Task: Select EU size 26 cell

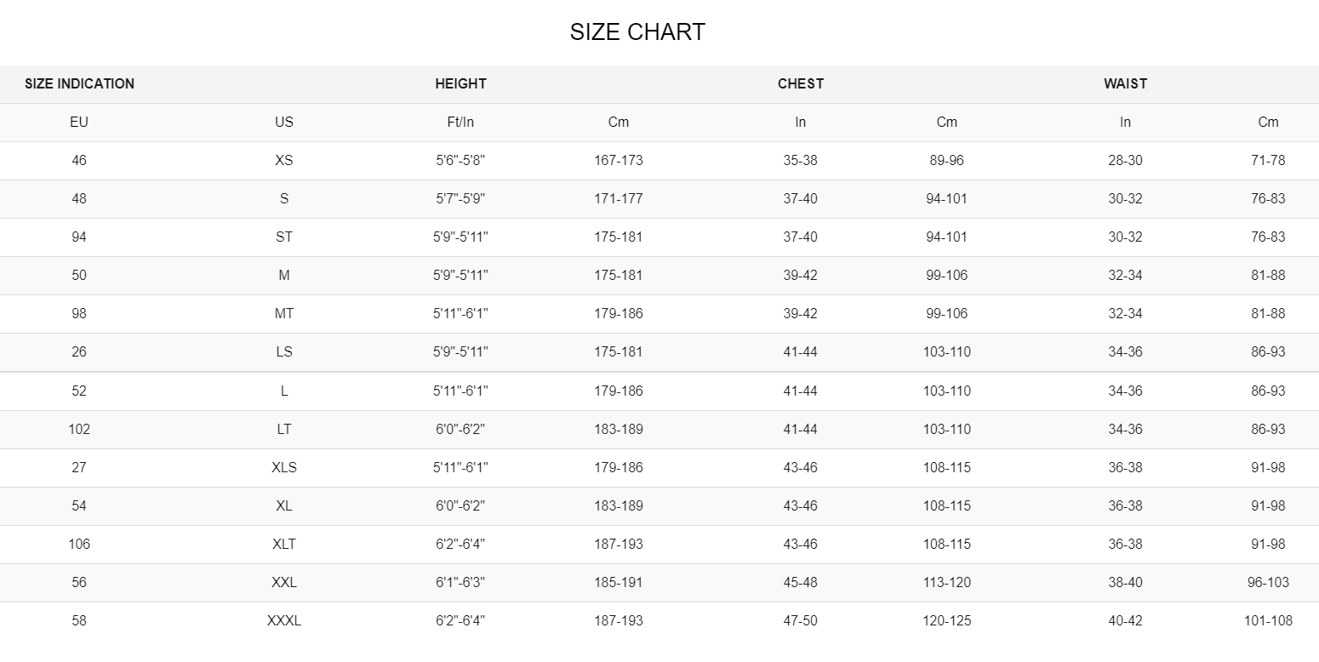Action: click(x=79, y=351)
